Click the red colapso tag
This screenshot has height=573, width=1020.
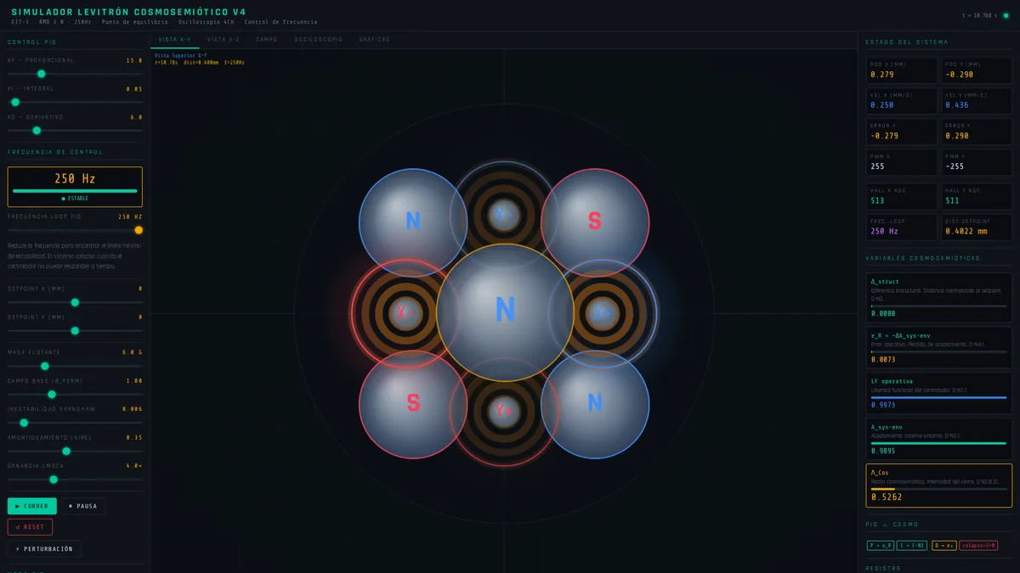[x=978, y=545]
